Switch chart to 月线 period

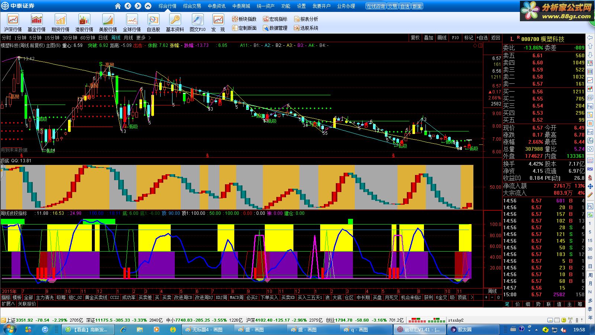tap(128, 38)
